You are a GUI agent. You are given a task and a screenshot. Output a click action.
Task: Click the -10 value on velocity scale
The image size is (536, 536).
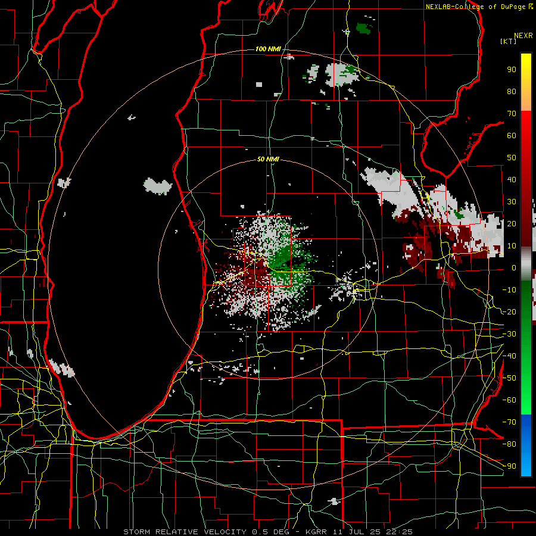coord(509,290)
